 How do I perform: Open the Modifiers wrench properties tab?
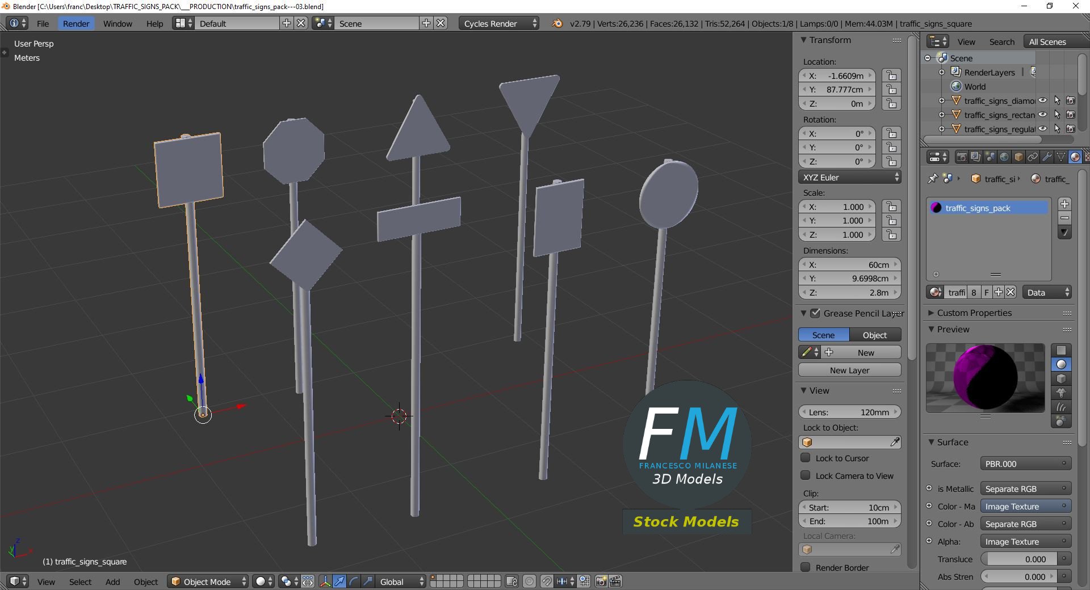pyautogui.click(x=1046, y=157)
